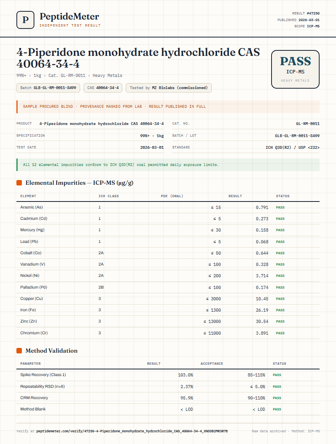This screenshot has height=444, width=336.
Task: Click the PASS ICP-MS result badge
Action: click(295, 70)
